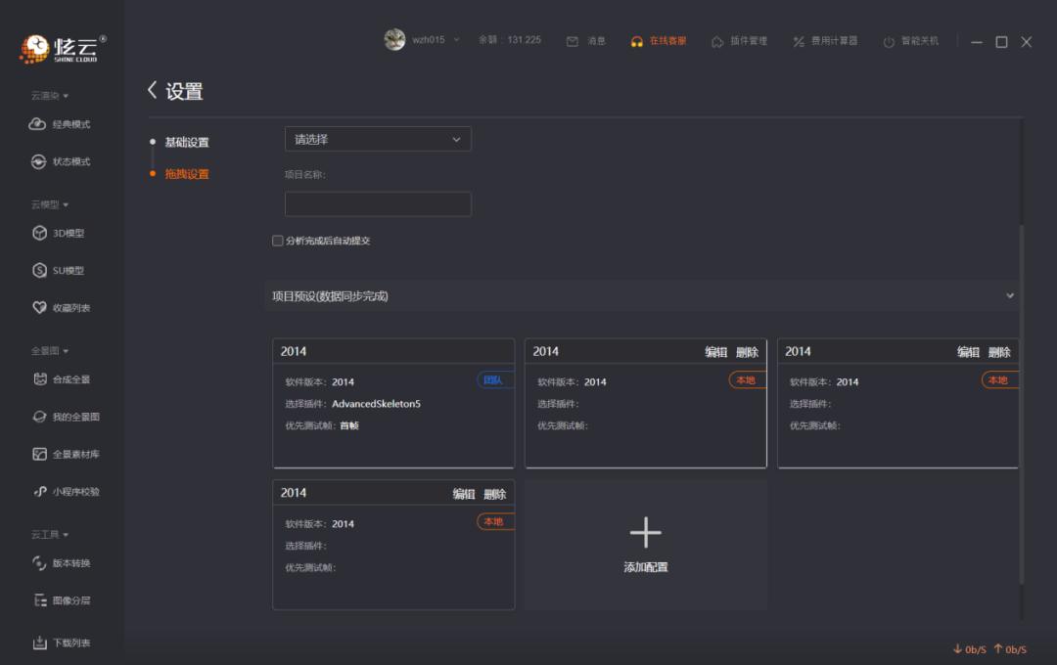Collapse the 项目预设 panel chevron
1057x665 pixels.
1011,294
